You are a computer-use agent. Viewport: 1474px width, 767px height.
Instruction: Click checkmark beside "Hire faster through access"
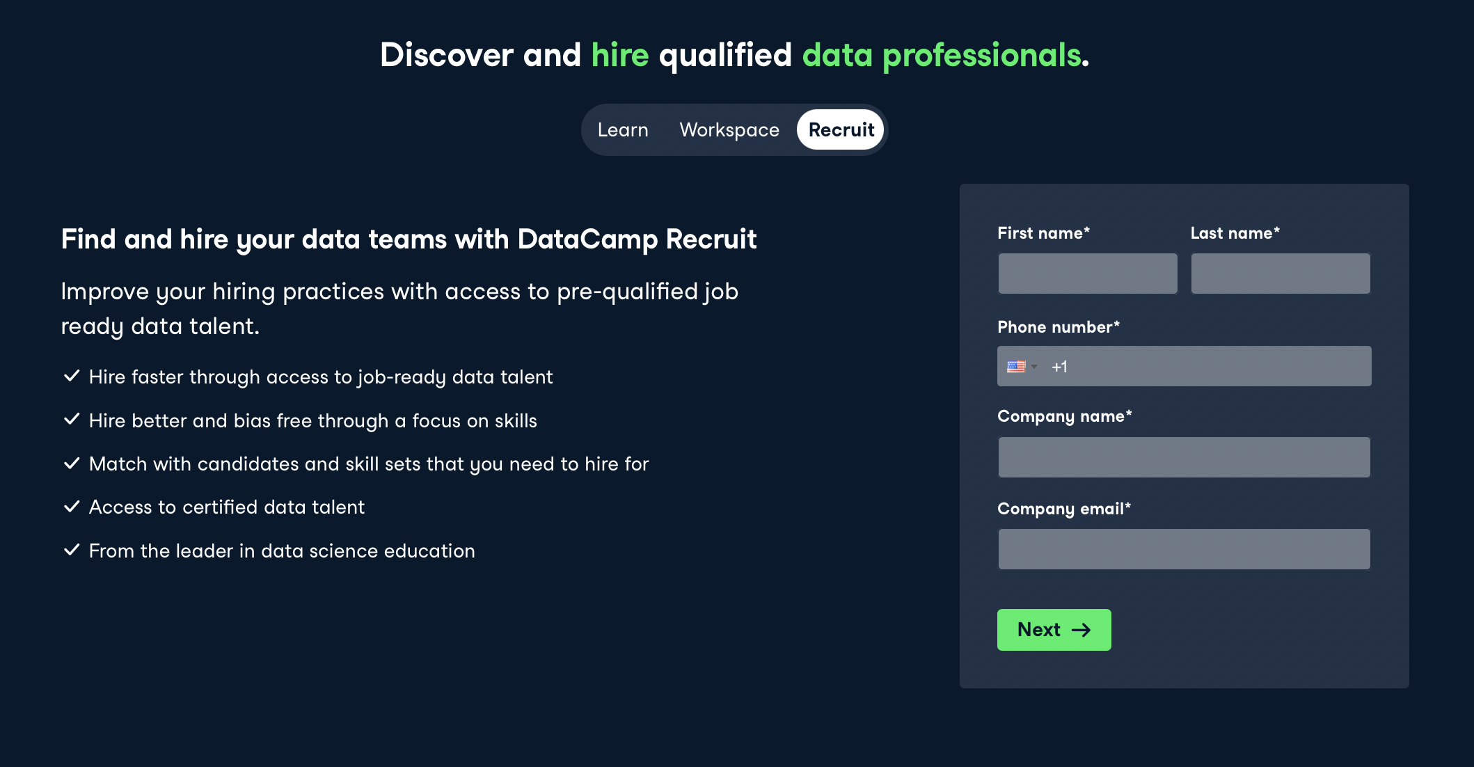click(x=72, y=376)
